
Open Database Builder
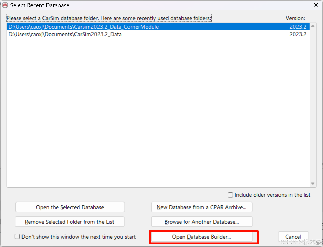pos(202,237)
